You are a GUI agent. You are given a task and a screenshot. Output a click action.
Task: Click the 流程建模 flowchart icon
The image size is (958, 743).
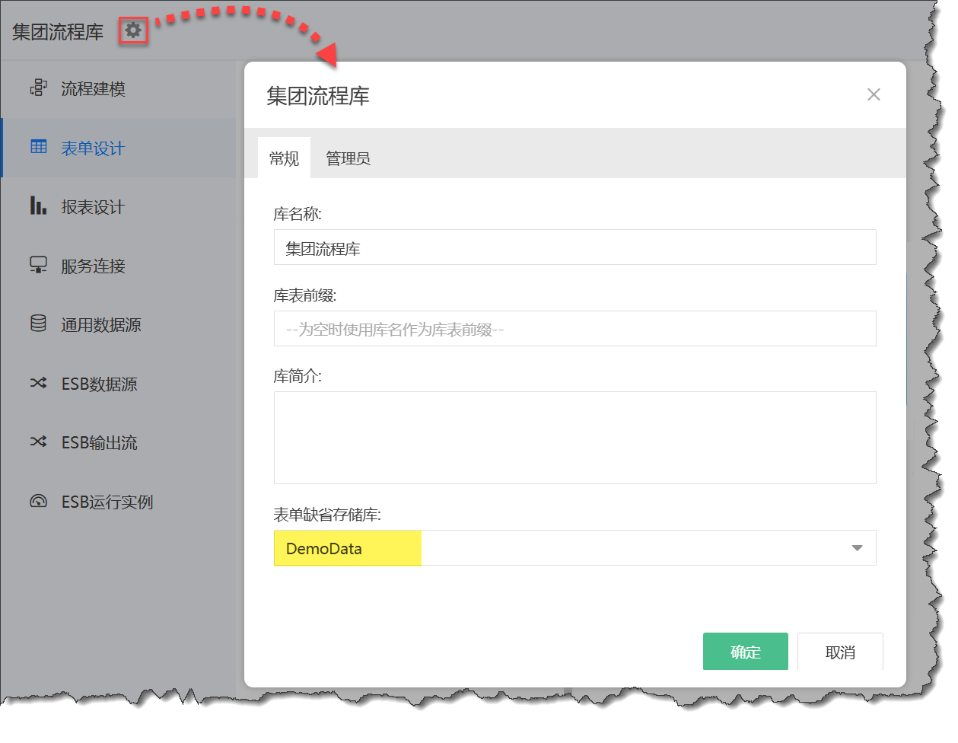coord(38,88)
